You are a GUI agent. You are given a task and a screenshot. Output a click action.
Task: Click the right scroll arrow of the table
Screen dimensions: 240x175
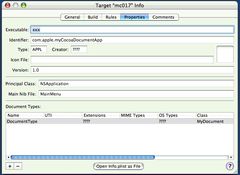(x=231, y=157)
